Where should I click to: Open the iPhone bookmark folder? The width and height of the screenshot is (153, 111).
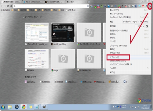pos(46,10)
